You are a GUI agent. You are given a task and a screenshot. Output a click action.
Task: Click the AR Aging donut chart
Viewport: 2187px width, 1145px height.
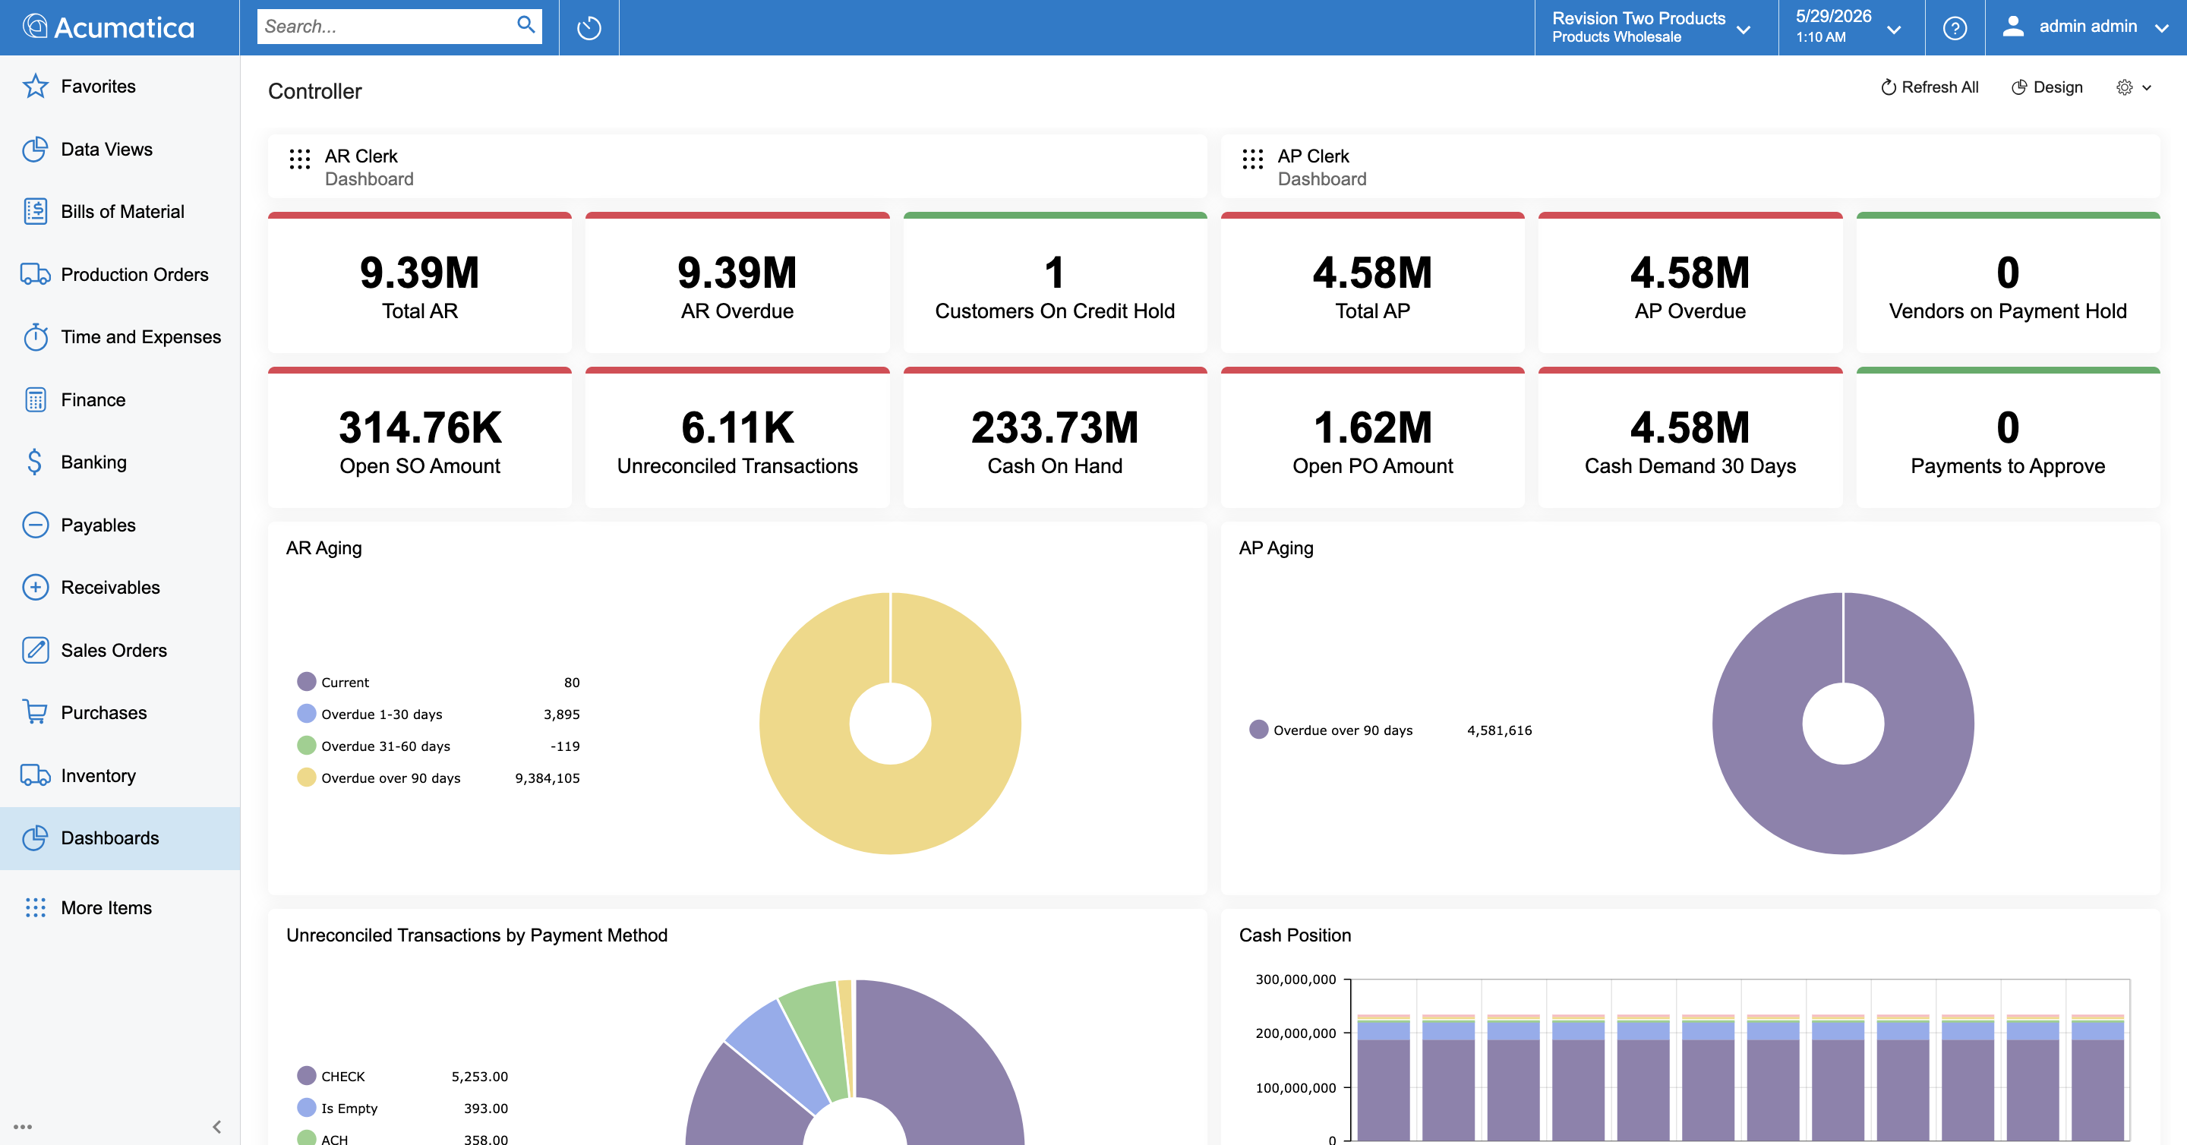[x=890, y=723]
